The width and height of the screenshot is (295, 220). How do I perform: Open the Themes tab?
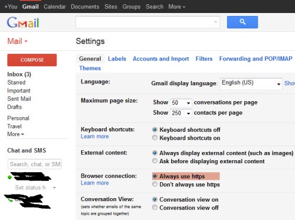(x=90, y=68)
